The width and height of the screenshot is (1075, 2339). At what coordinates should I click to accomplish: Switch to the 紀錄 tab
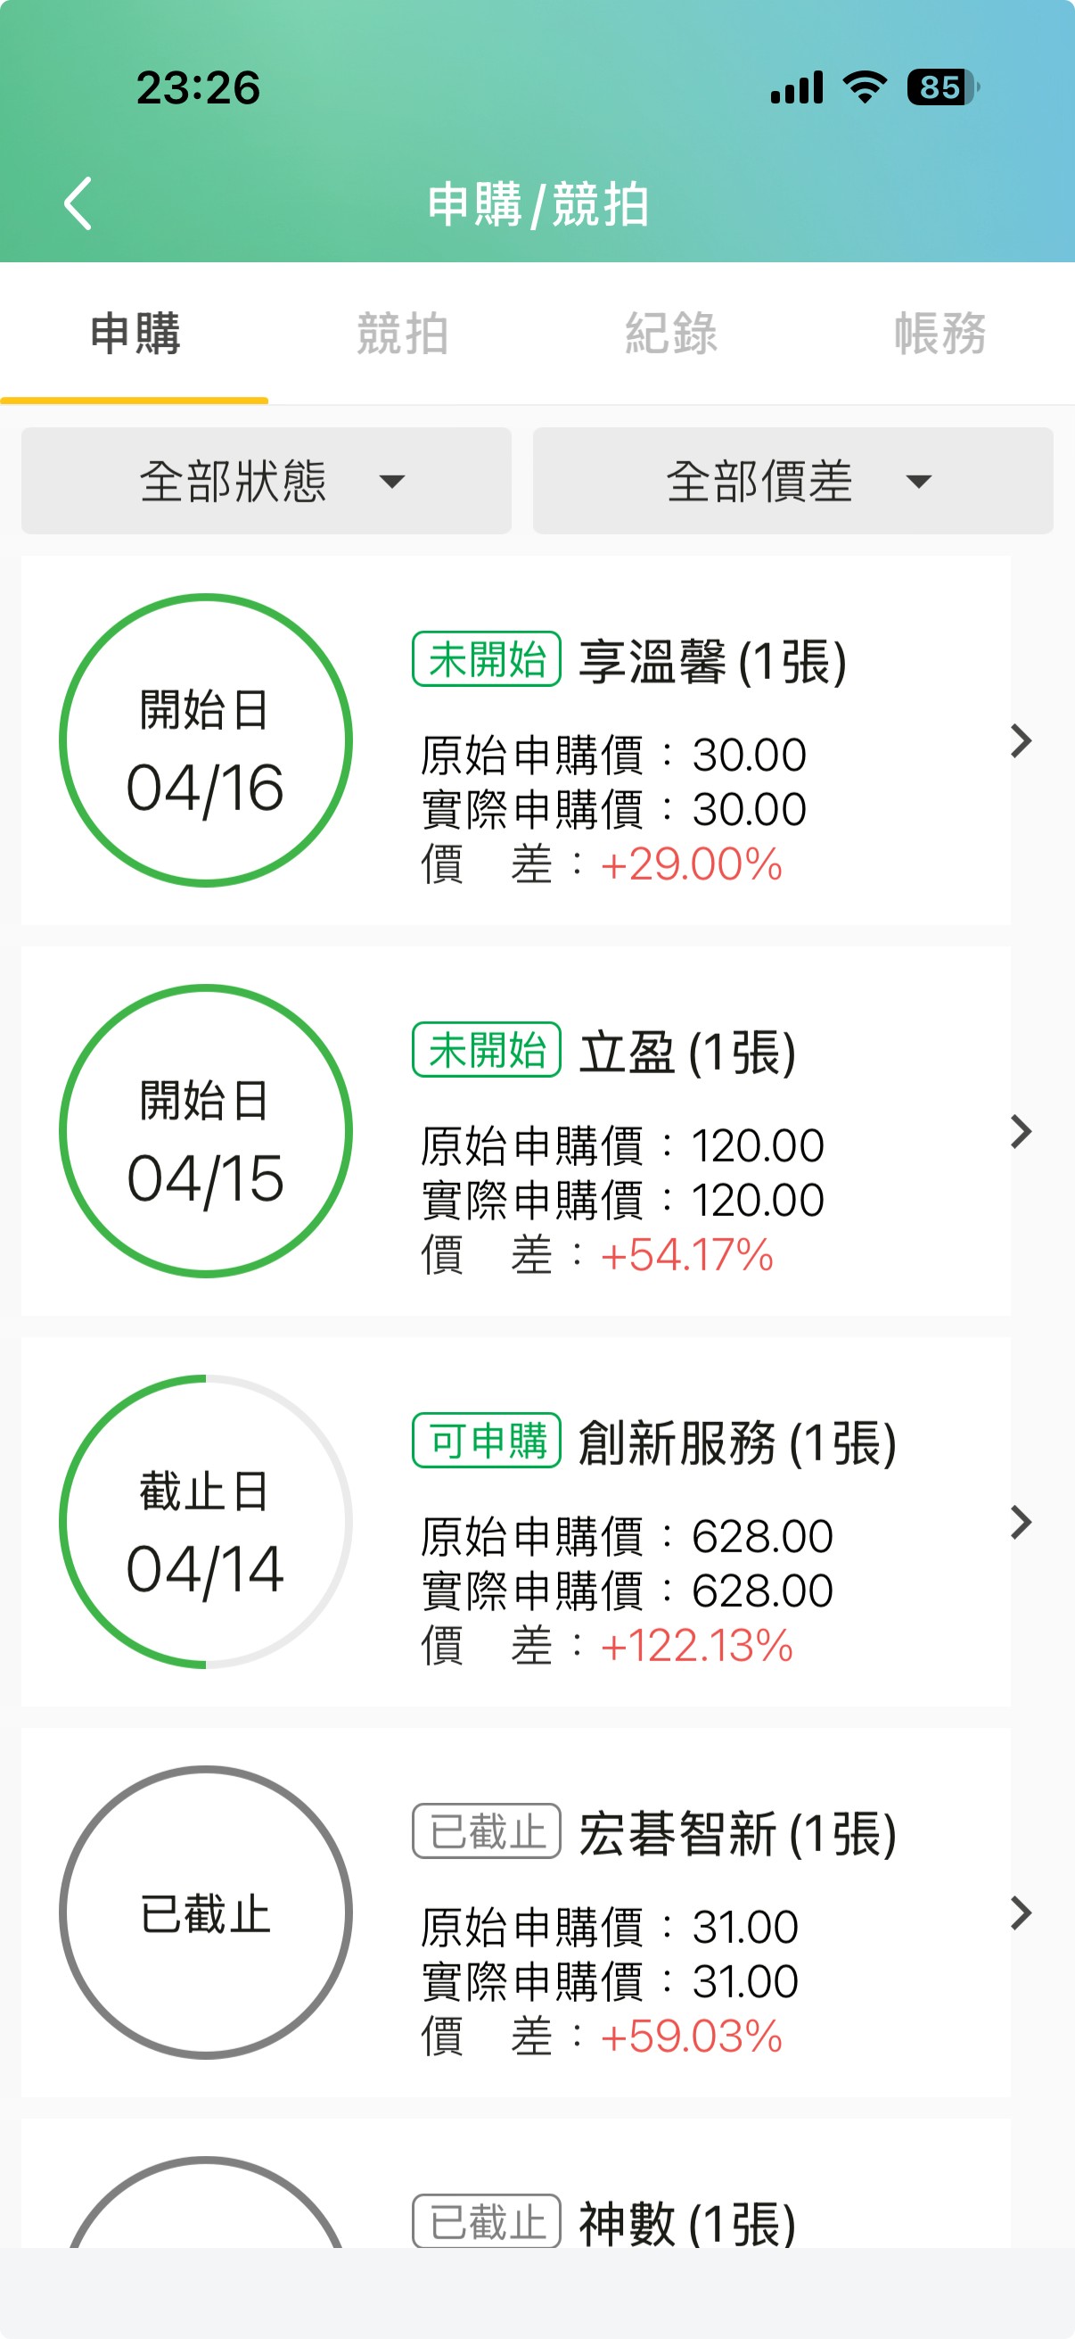coord(671,334)
